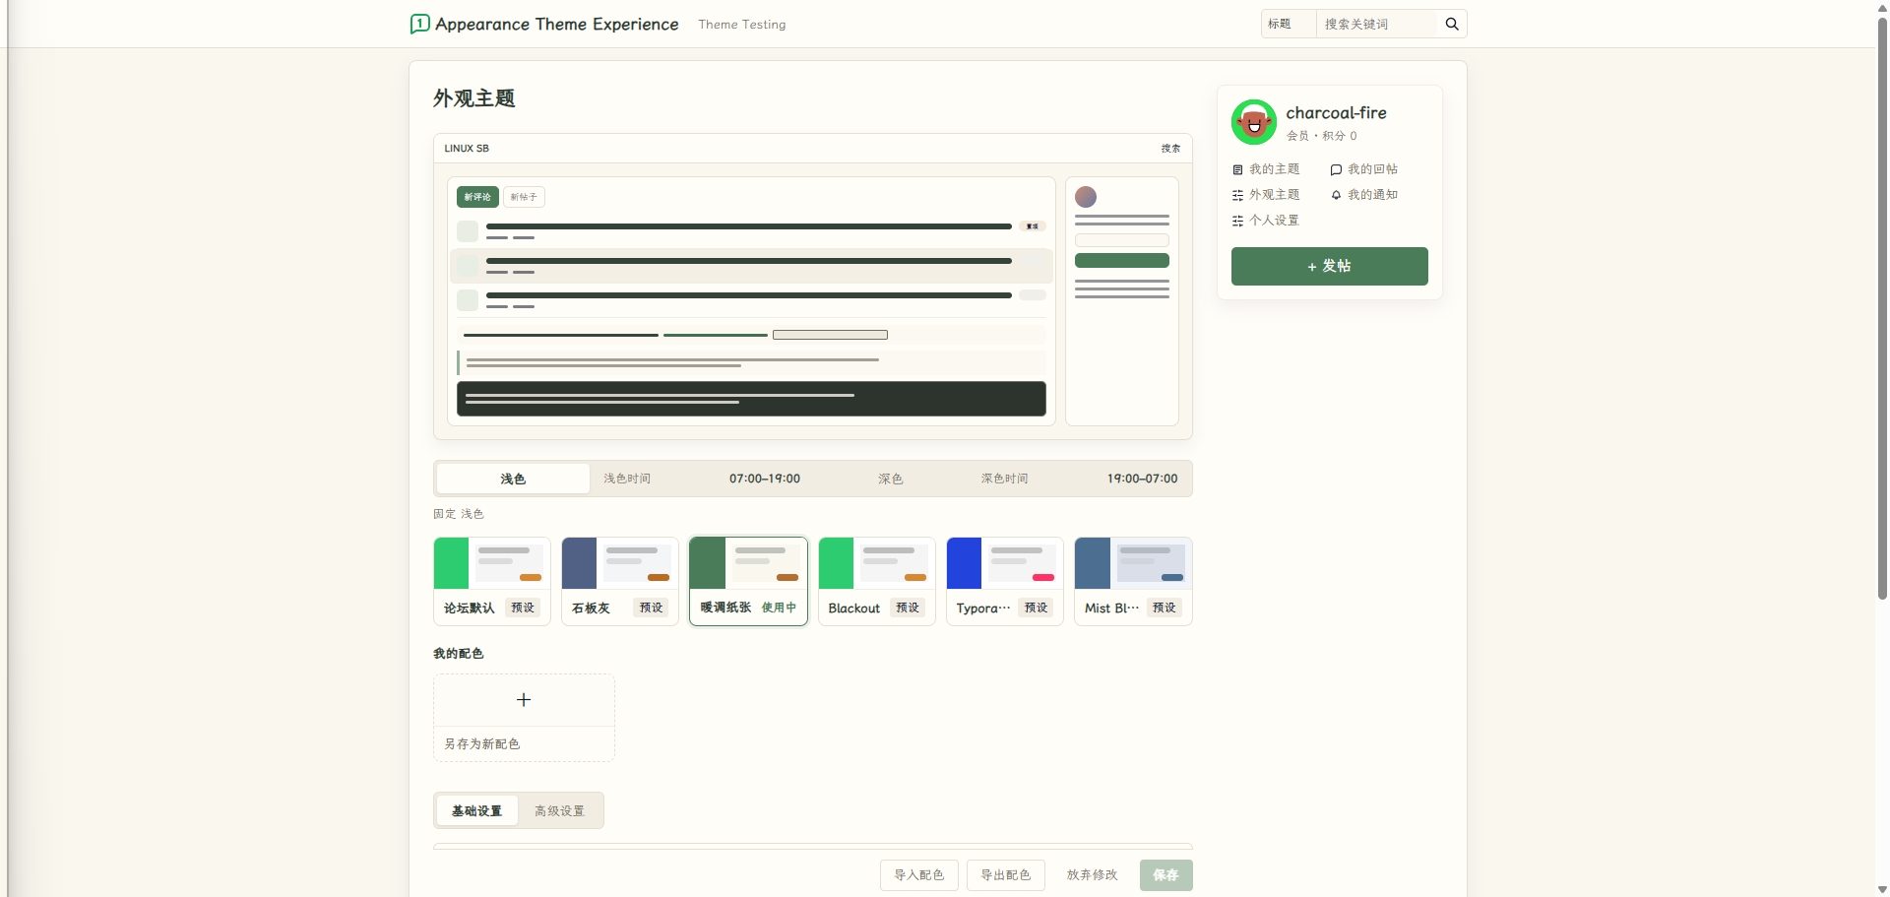1890x897 pixels.
Task: Select the 浅色 mode segment
Action: coord(513,479)
